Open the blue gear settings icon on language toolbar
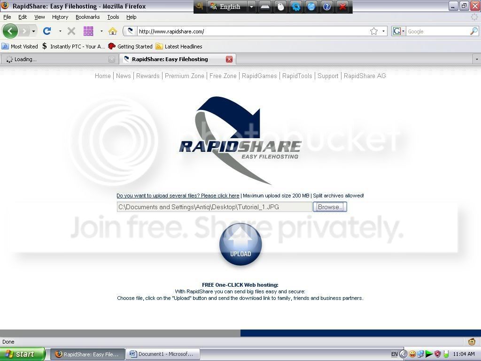 click(x=296, y=7)
